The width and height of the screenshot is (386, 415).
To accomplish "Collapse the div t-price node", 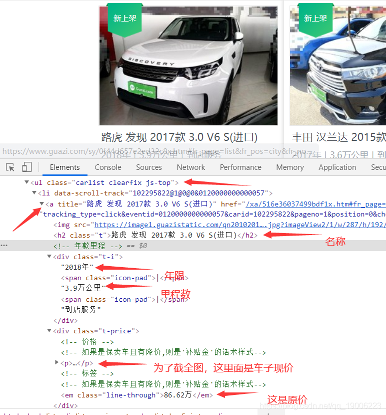I will click(x=49, y=330).
